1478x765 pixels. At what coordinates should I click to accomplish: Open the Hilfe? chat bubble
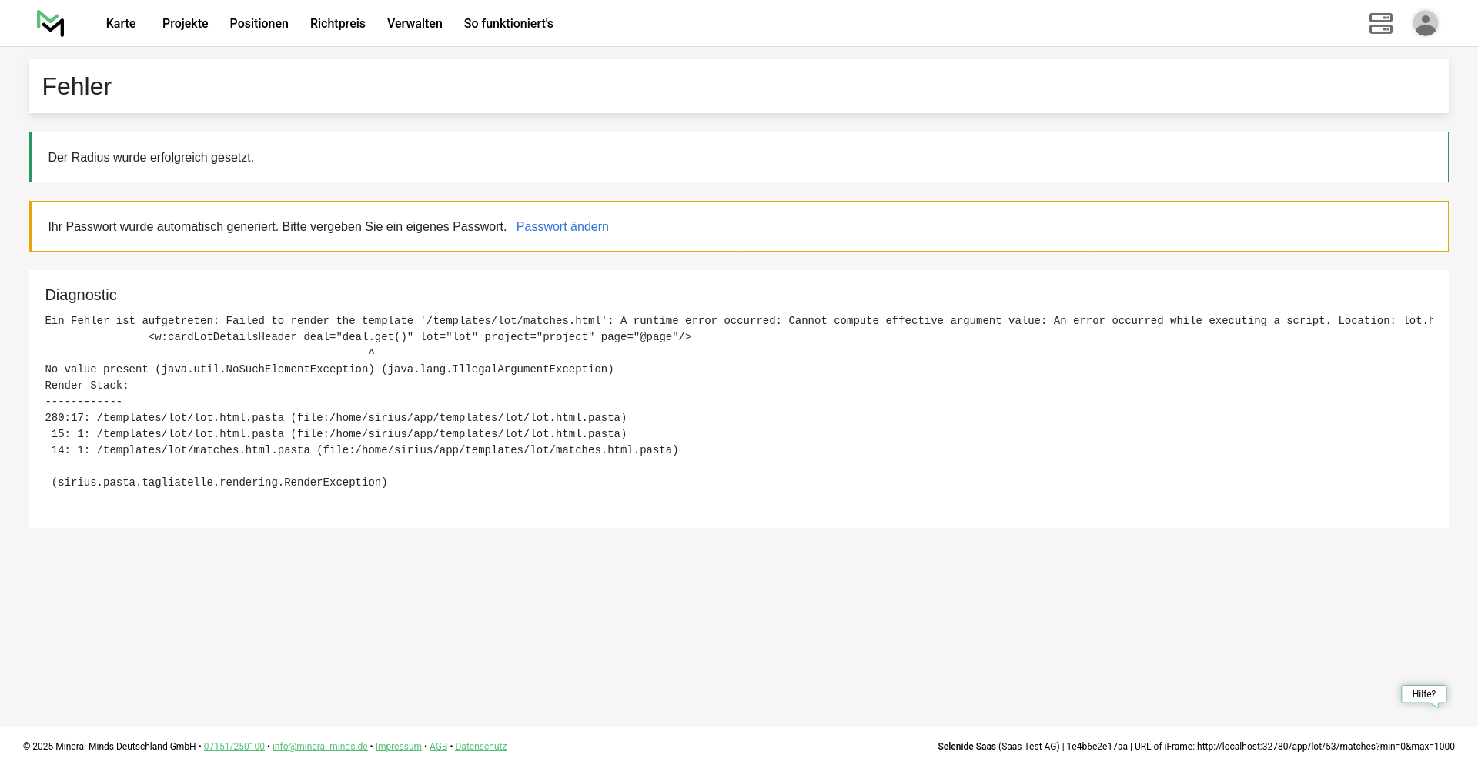1423,694
